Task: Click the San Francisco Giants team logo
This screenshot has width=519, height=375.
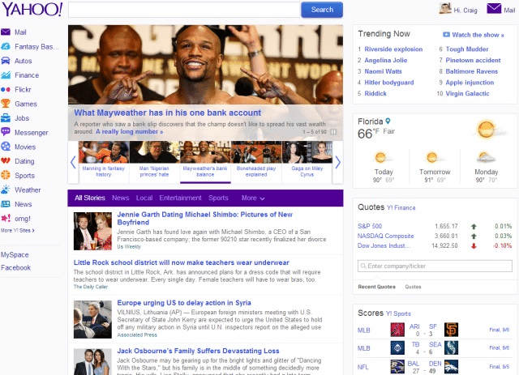Action: pos(451,330)
